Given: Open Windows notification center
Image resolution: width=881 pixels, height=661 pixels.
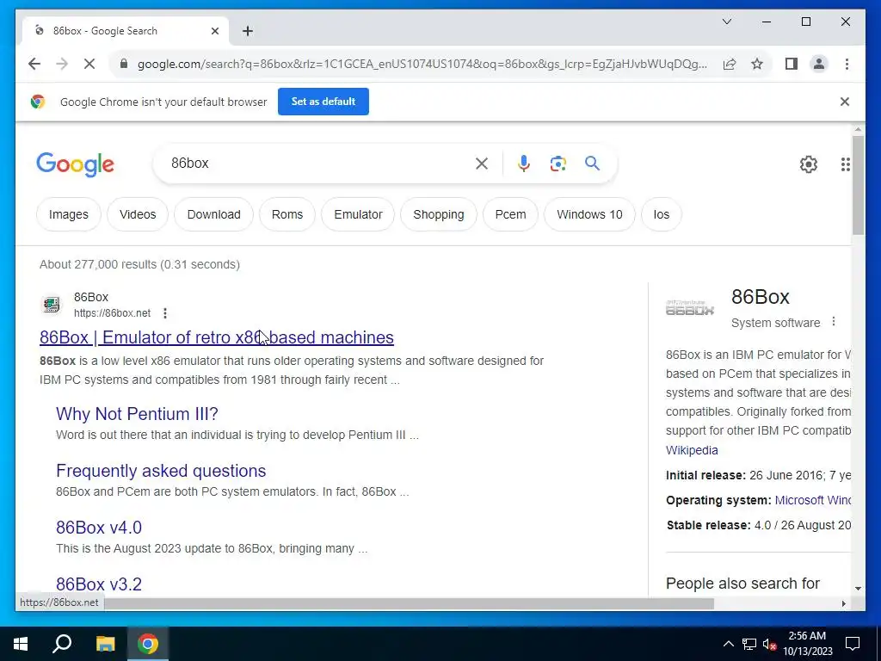Looking at the screenshot, I should coord(853,644).
